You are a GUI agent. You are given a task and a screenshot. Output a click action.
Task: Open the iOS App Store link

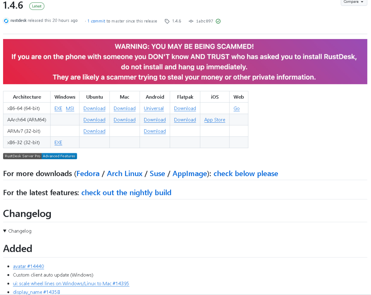coord(215,120)
